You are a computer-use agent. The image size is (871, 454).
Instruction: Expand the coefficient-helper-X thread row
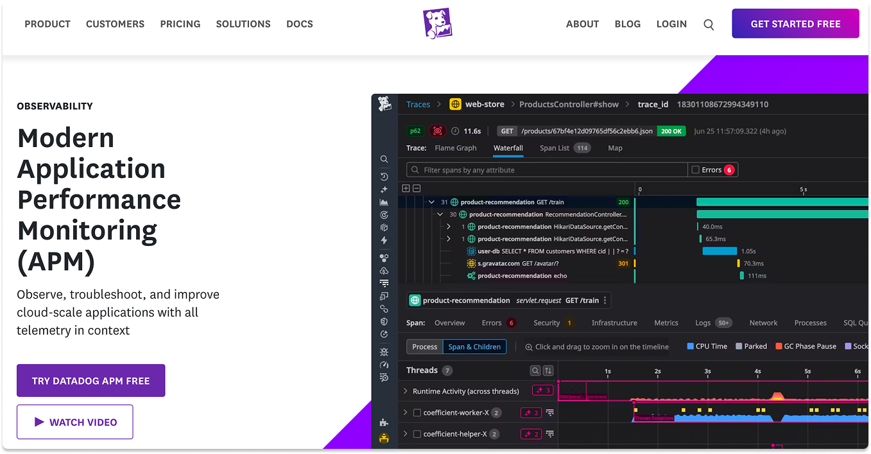[406, 434]
